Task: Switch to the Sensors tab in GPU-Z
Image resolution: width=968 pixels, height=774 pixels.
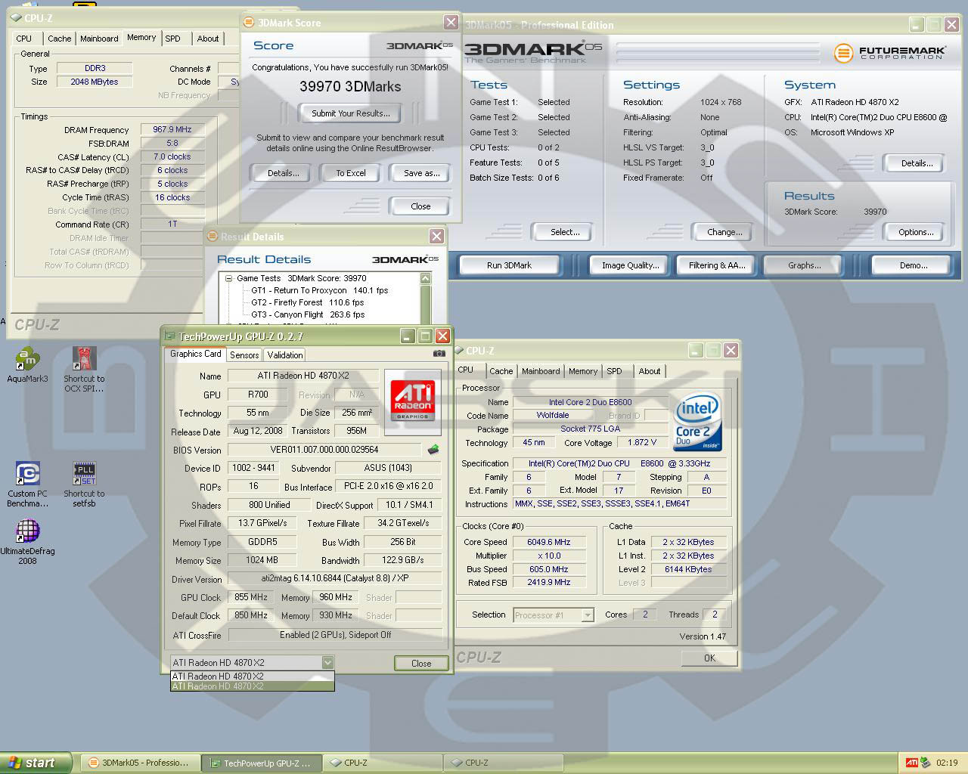Action: tap(244, 355)
